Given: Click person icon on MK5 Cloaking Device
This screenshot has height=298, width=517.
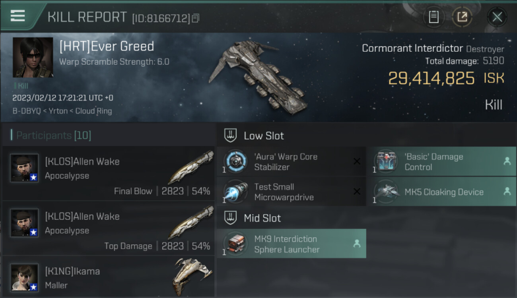Looking at the screenshot, I should pyautogui.click(x=507, y=192).
